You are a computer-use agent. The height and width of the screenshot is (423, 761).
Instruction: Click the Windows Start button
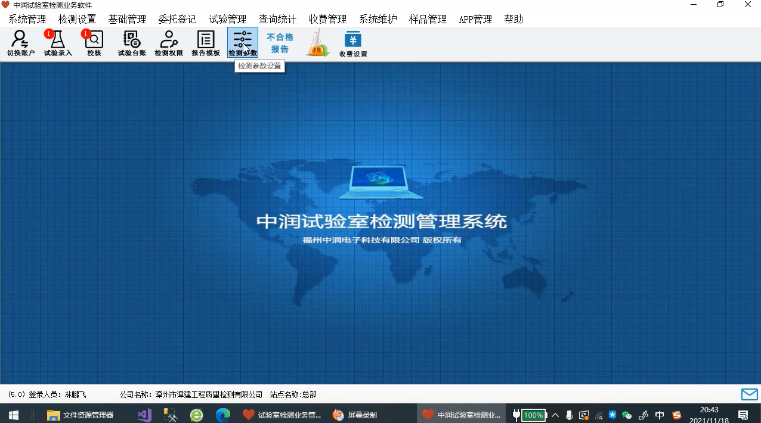pos(13,415)
